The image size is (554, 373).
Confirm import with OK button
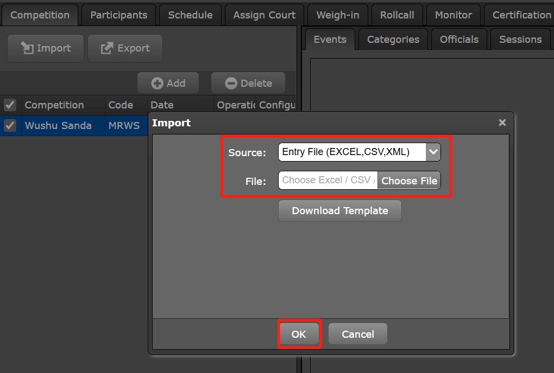(299, 334)
